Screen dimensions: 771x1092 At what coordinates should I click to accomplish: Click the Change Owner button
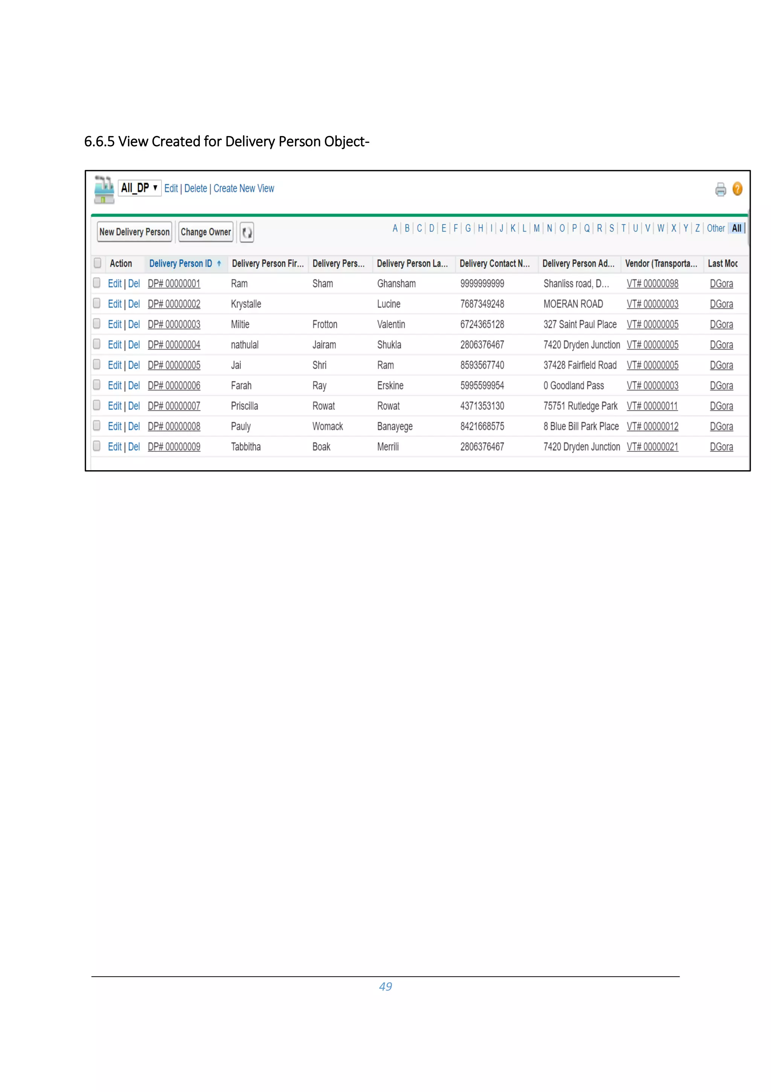[x=206, y=232]
